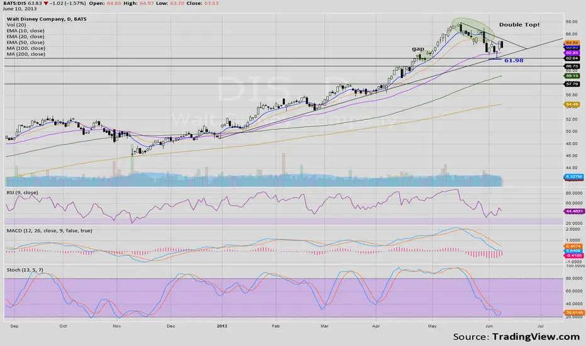The height and width of the screenshot is (346, 586).
Task: Click the Source: TradingView.com credit
Action: coord(516,337)
